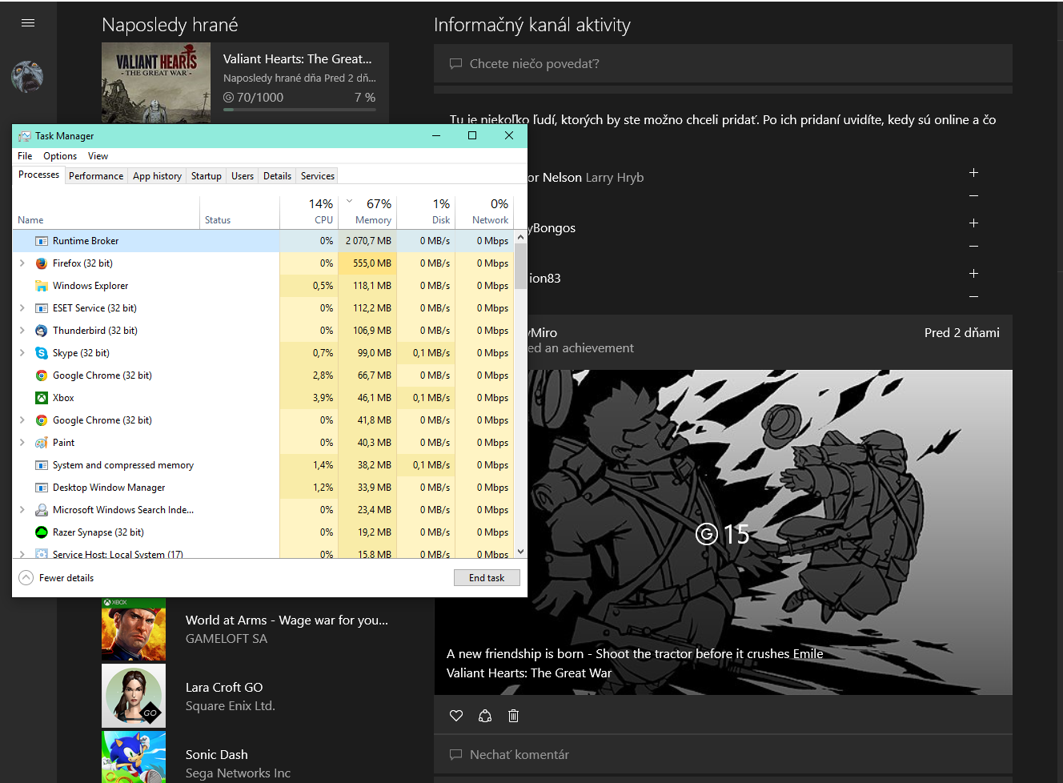
Task: Click the Valiant Hearts achievement progress bar
Action: [x=299, y=110]
